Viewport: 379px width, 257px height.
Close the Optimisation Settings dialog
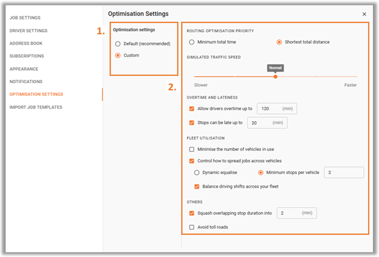[364, 14]
